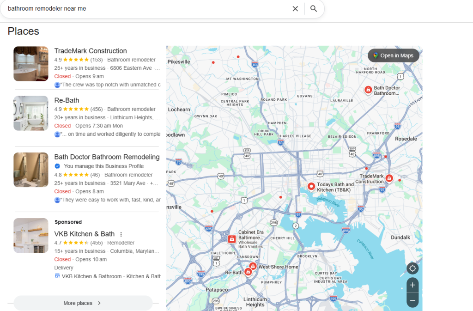473x311 pixels.
Task: Click the 'Places' heading
Action: 23,31
